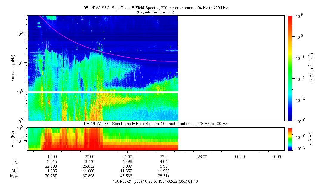The image size is (323, 185).
Task: Click the 23:00 time tick label
Action: coord(202,157)
